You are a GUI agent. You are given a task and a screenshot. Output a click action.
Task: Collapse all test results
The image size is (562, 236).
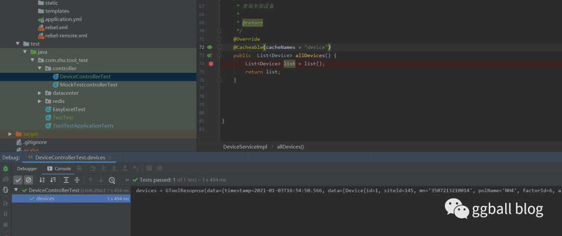[x=76, y=180]
